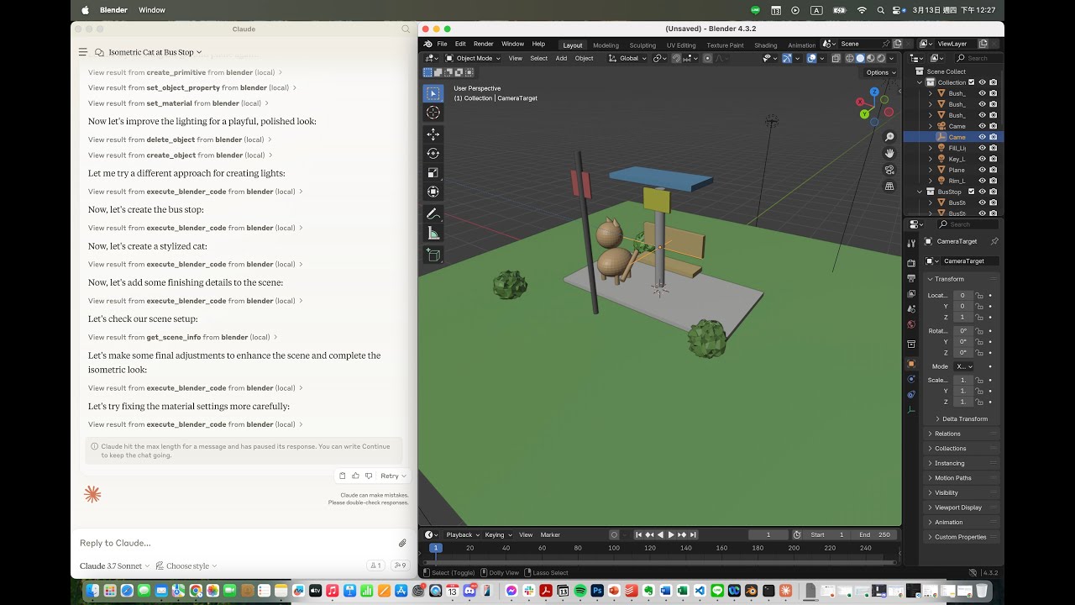The image size is (1075, 605).
Task: Toggle the Collection exclude checkbox in outliner
Action: pos(972,82)
